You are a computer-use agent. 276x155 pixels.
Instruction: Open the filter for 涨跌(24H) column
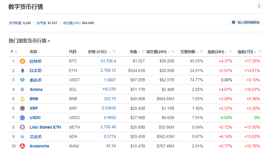click(x=230, y=52)
